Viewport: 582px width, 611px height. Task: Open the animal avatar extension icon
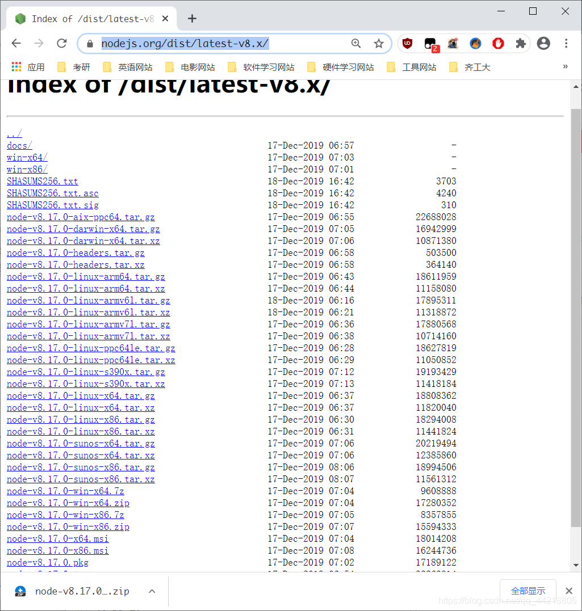click(x=453, y=43)
